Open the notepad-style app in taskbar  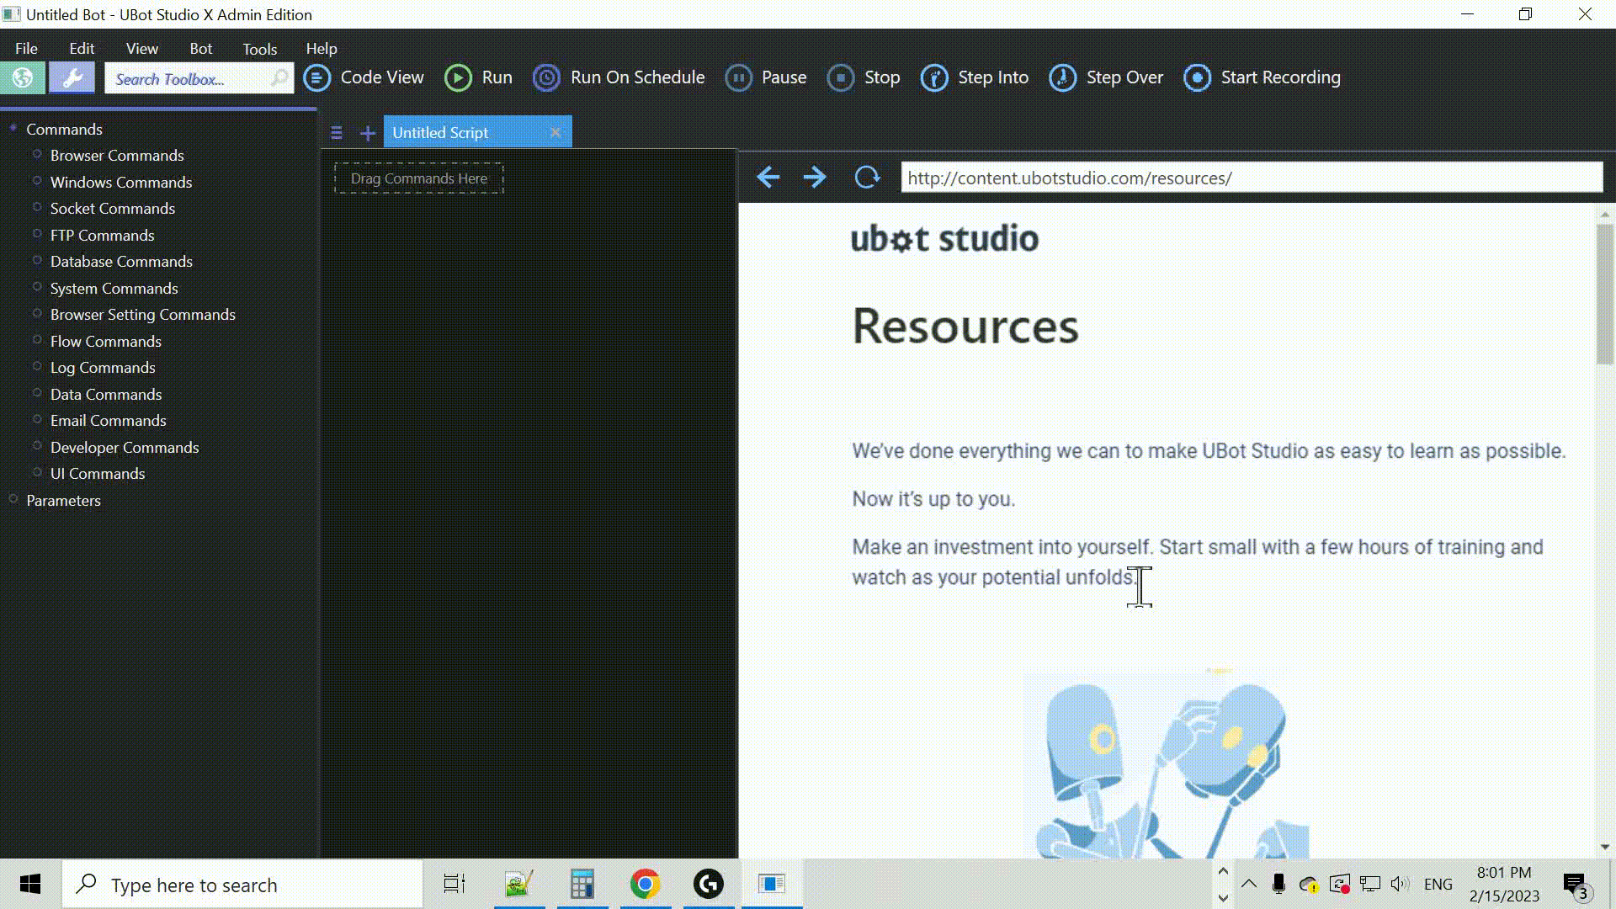518,884
